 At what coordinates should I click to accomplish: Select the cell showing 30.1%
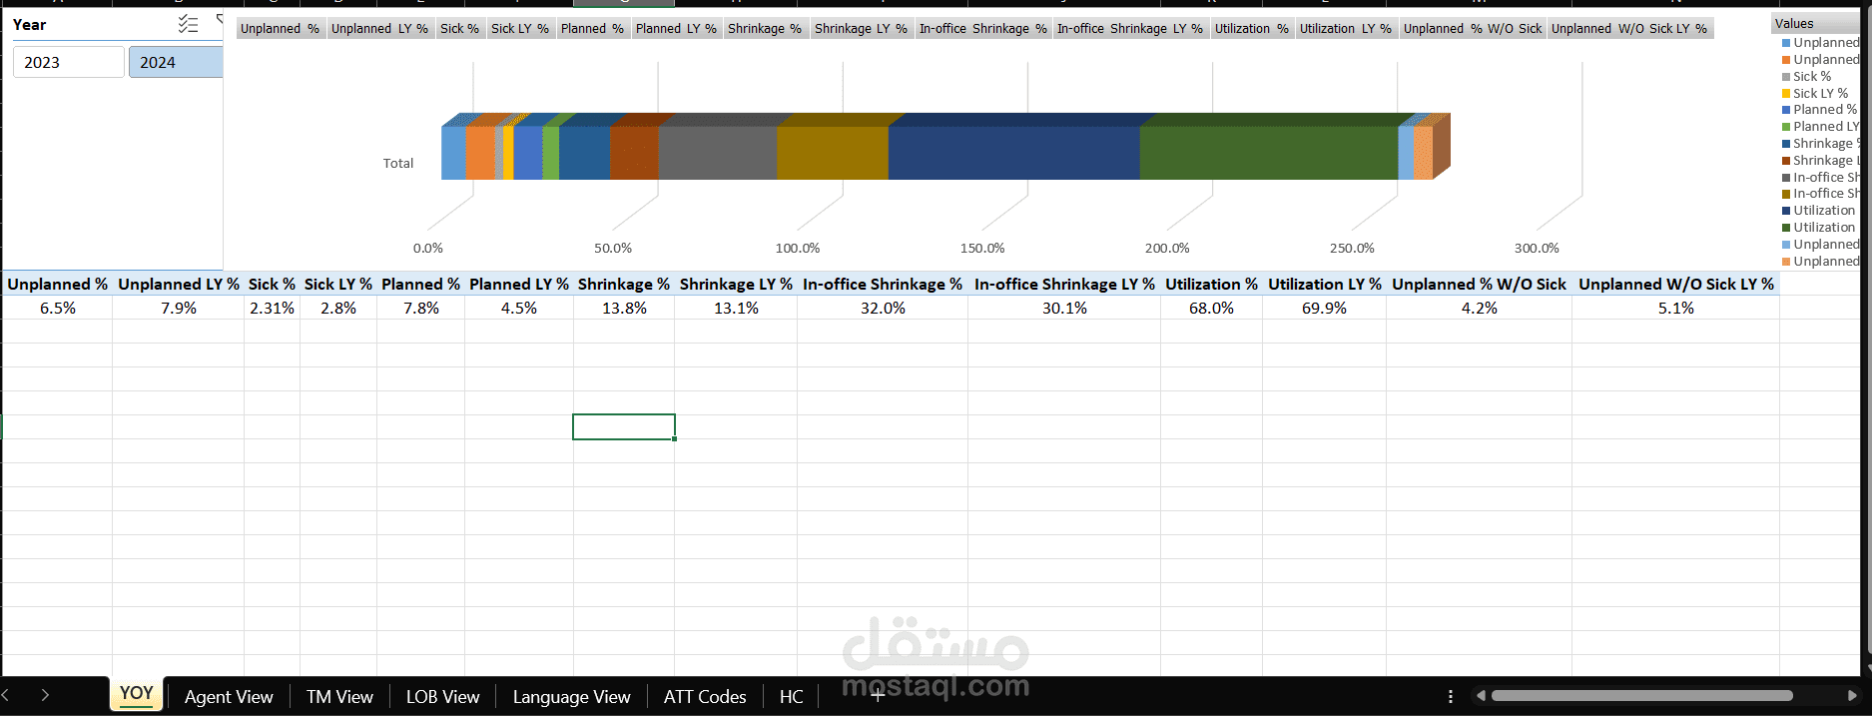pos(1064,308)
